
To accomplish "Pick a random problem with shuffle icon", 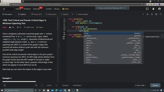I will tap(36, 85).
